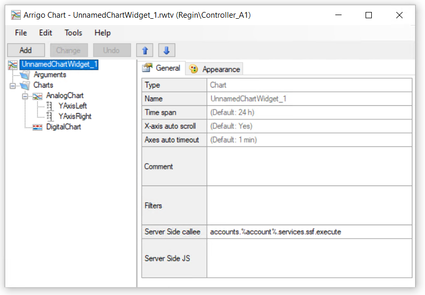Click the Type property label
Screen dimensions: 425x295
152,85
